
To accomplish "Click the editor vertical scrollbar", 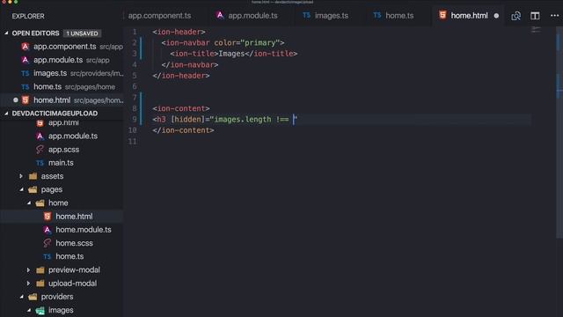I will click(559, 132).
